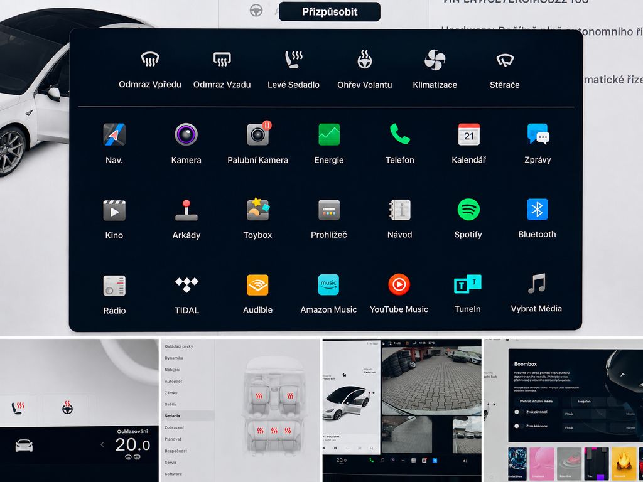Open the Software settings section
The width and height of the screenshot is (643, 482).
[173, 474]
